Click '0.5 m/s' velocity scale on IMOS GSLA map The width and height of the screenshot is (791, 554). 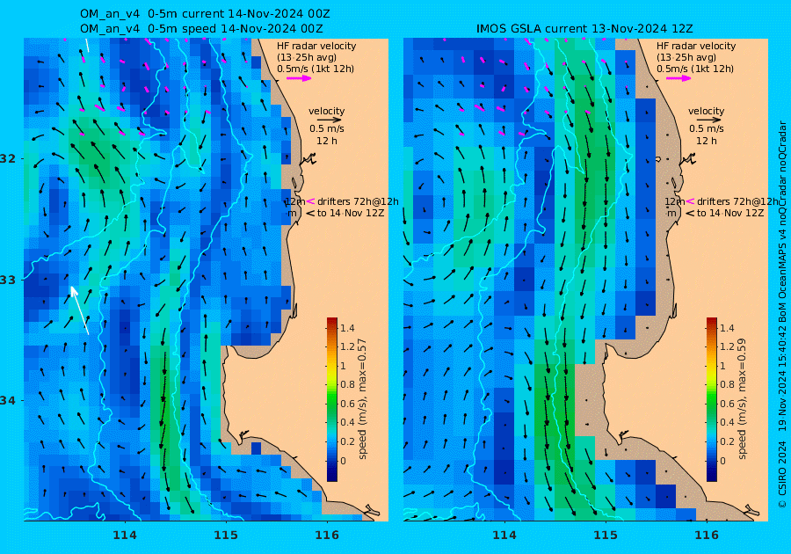(707, 128)
